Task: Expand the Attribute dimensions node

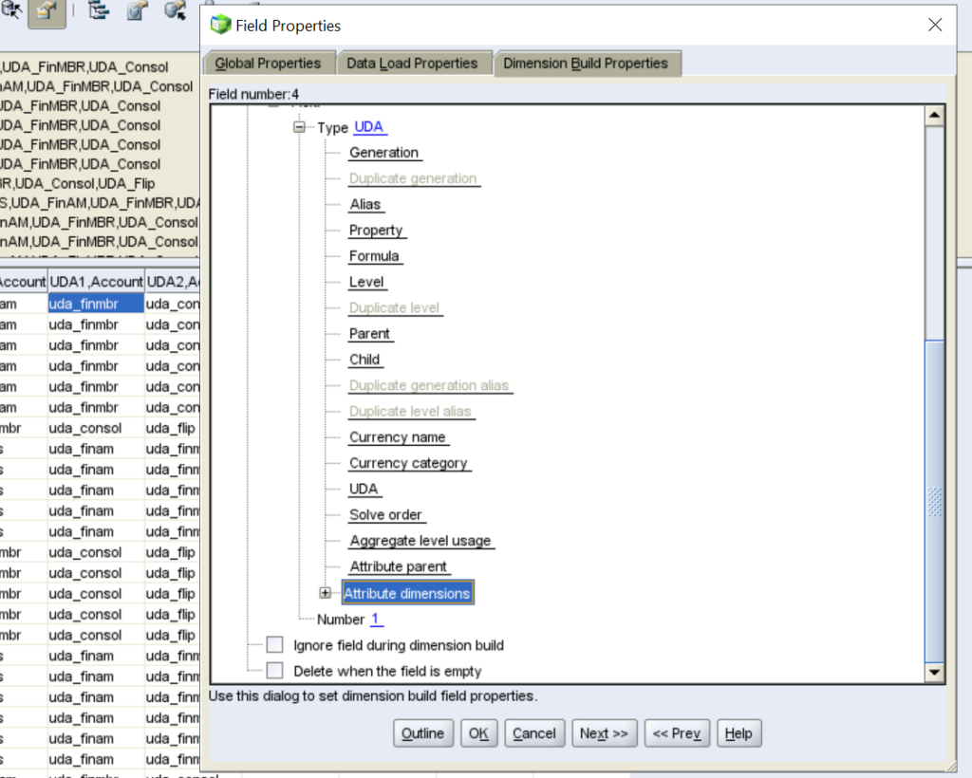Action: (326, 592)
